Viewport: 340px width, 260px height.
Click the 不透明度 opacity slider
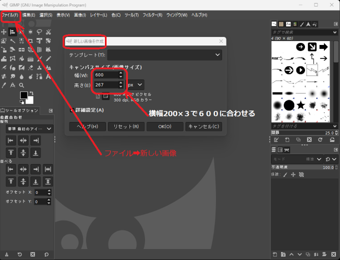pyautogui.click(x=304, y=167)
